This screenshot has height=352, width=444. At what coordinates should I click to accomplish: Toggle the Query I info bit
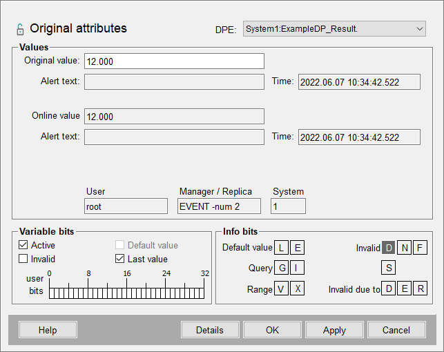[x=297, y=268]
